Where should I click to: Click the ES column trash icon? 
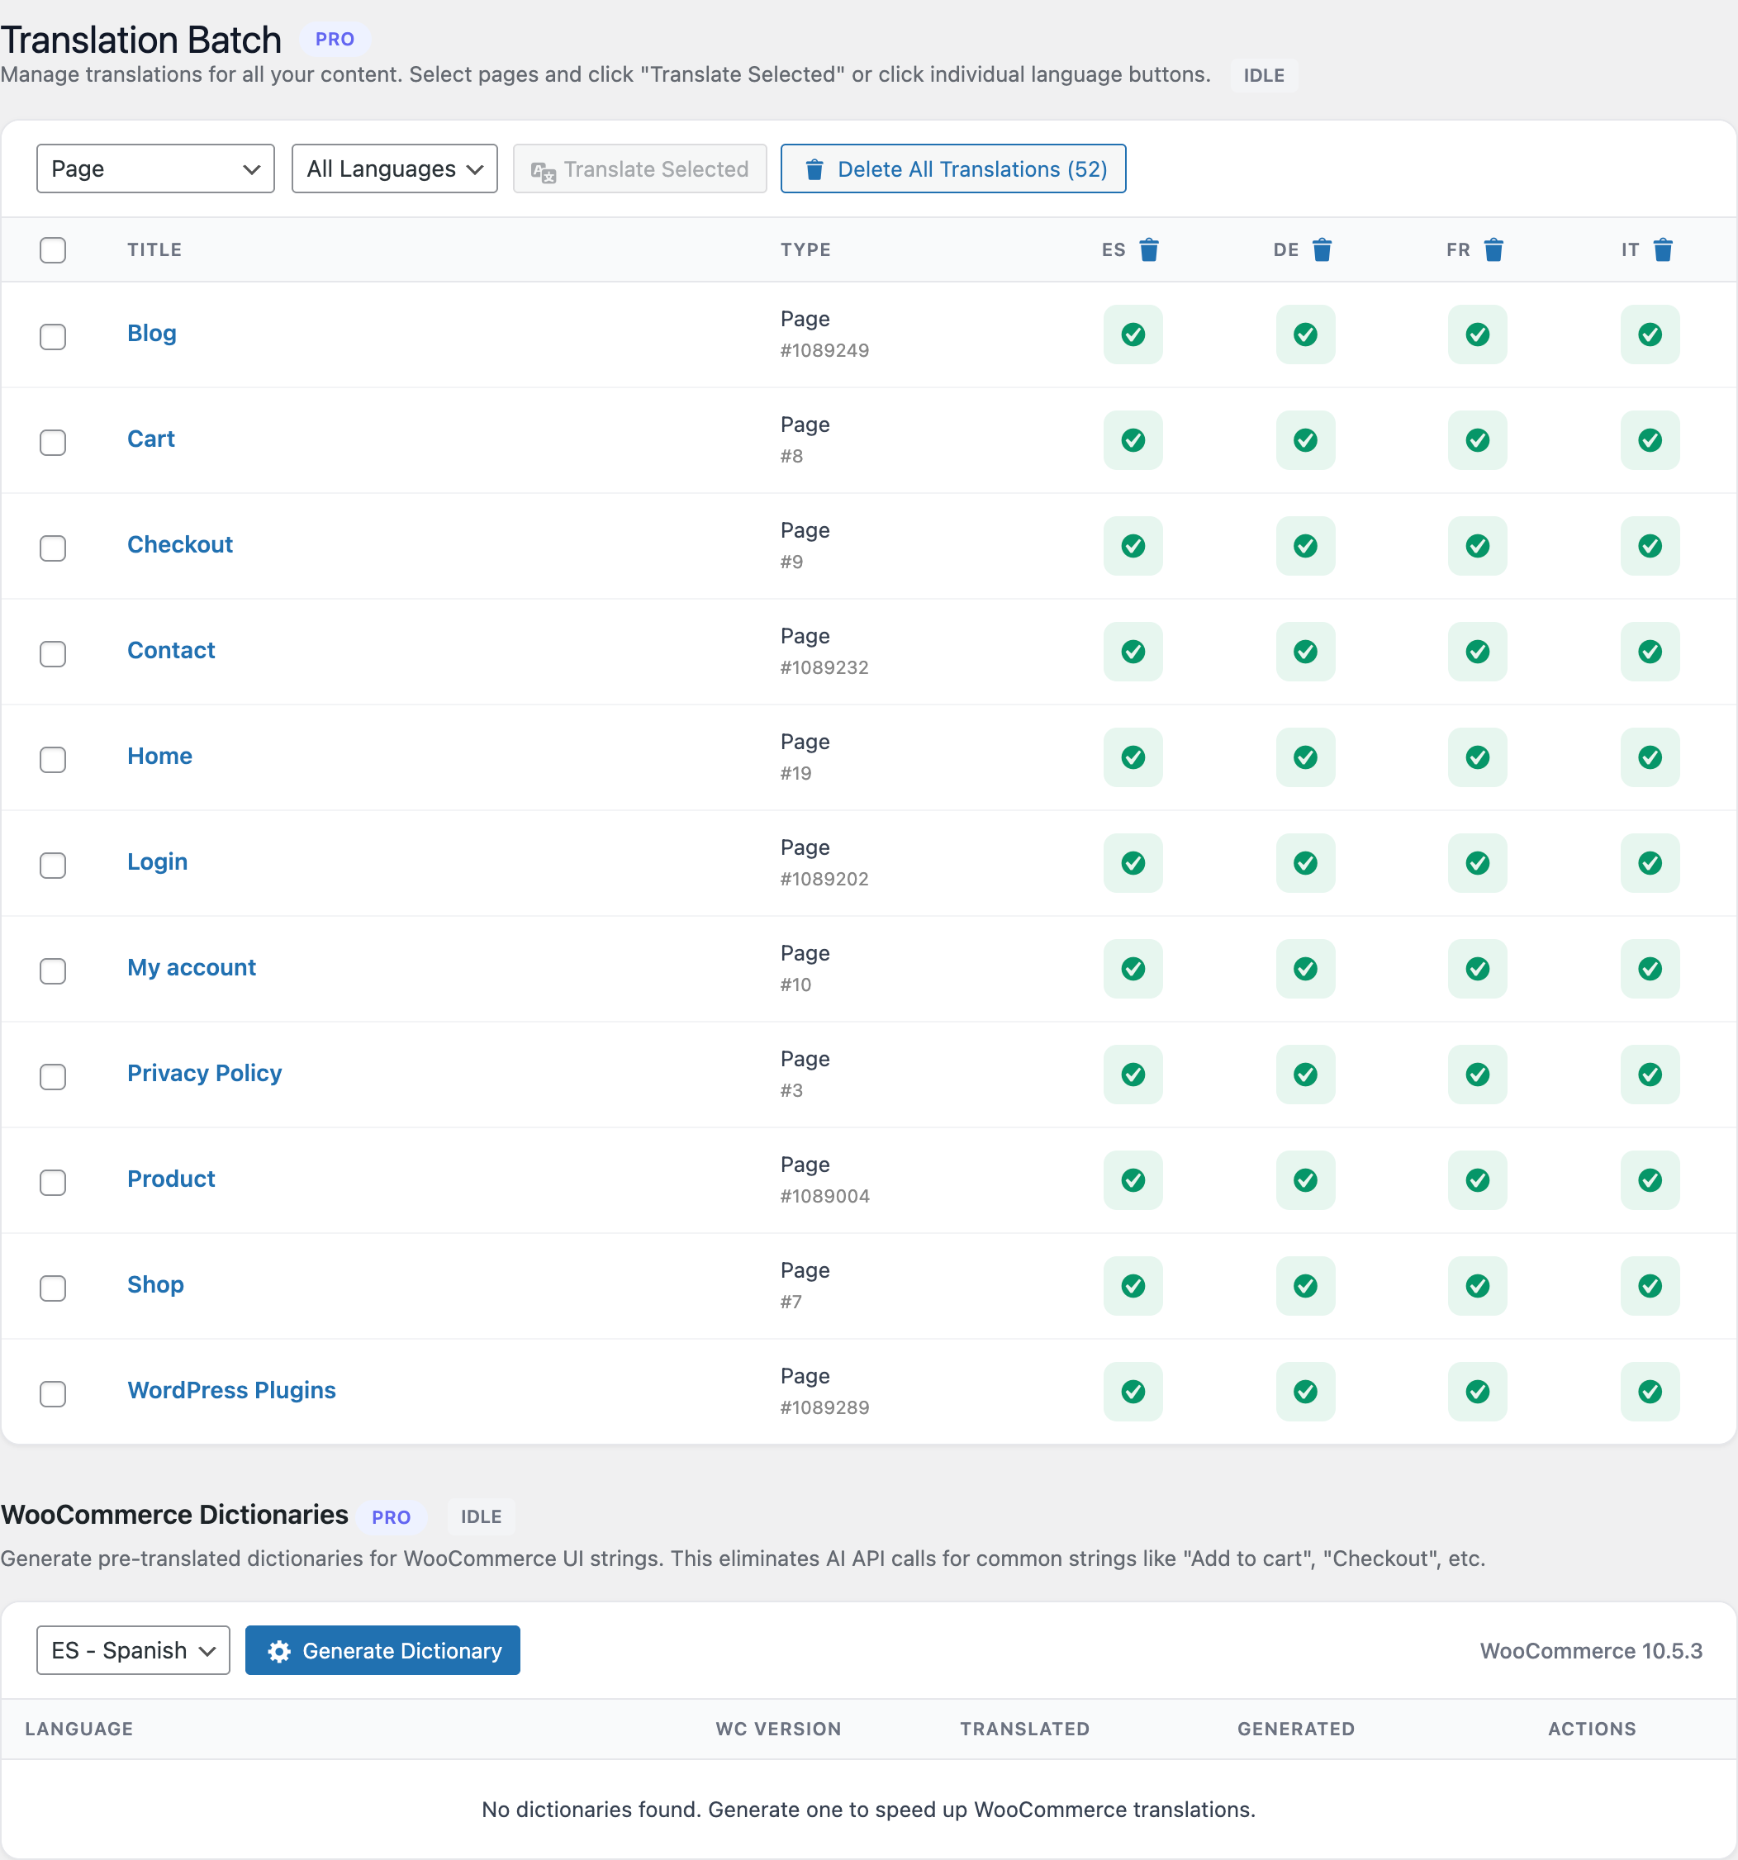(1148, 249)
